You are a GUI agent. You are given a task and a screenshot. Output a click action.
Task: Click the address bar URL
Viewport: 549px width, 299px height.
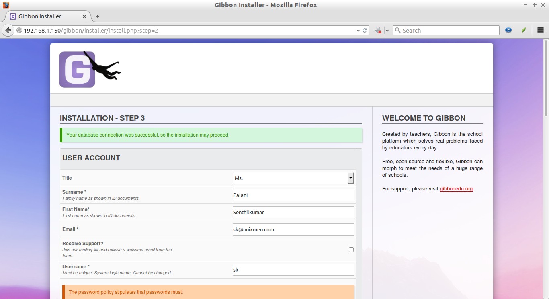coord(91,31)
